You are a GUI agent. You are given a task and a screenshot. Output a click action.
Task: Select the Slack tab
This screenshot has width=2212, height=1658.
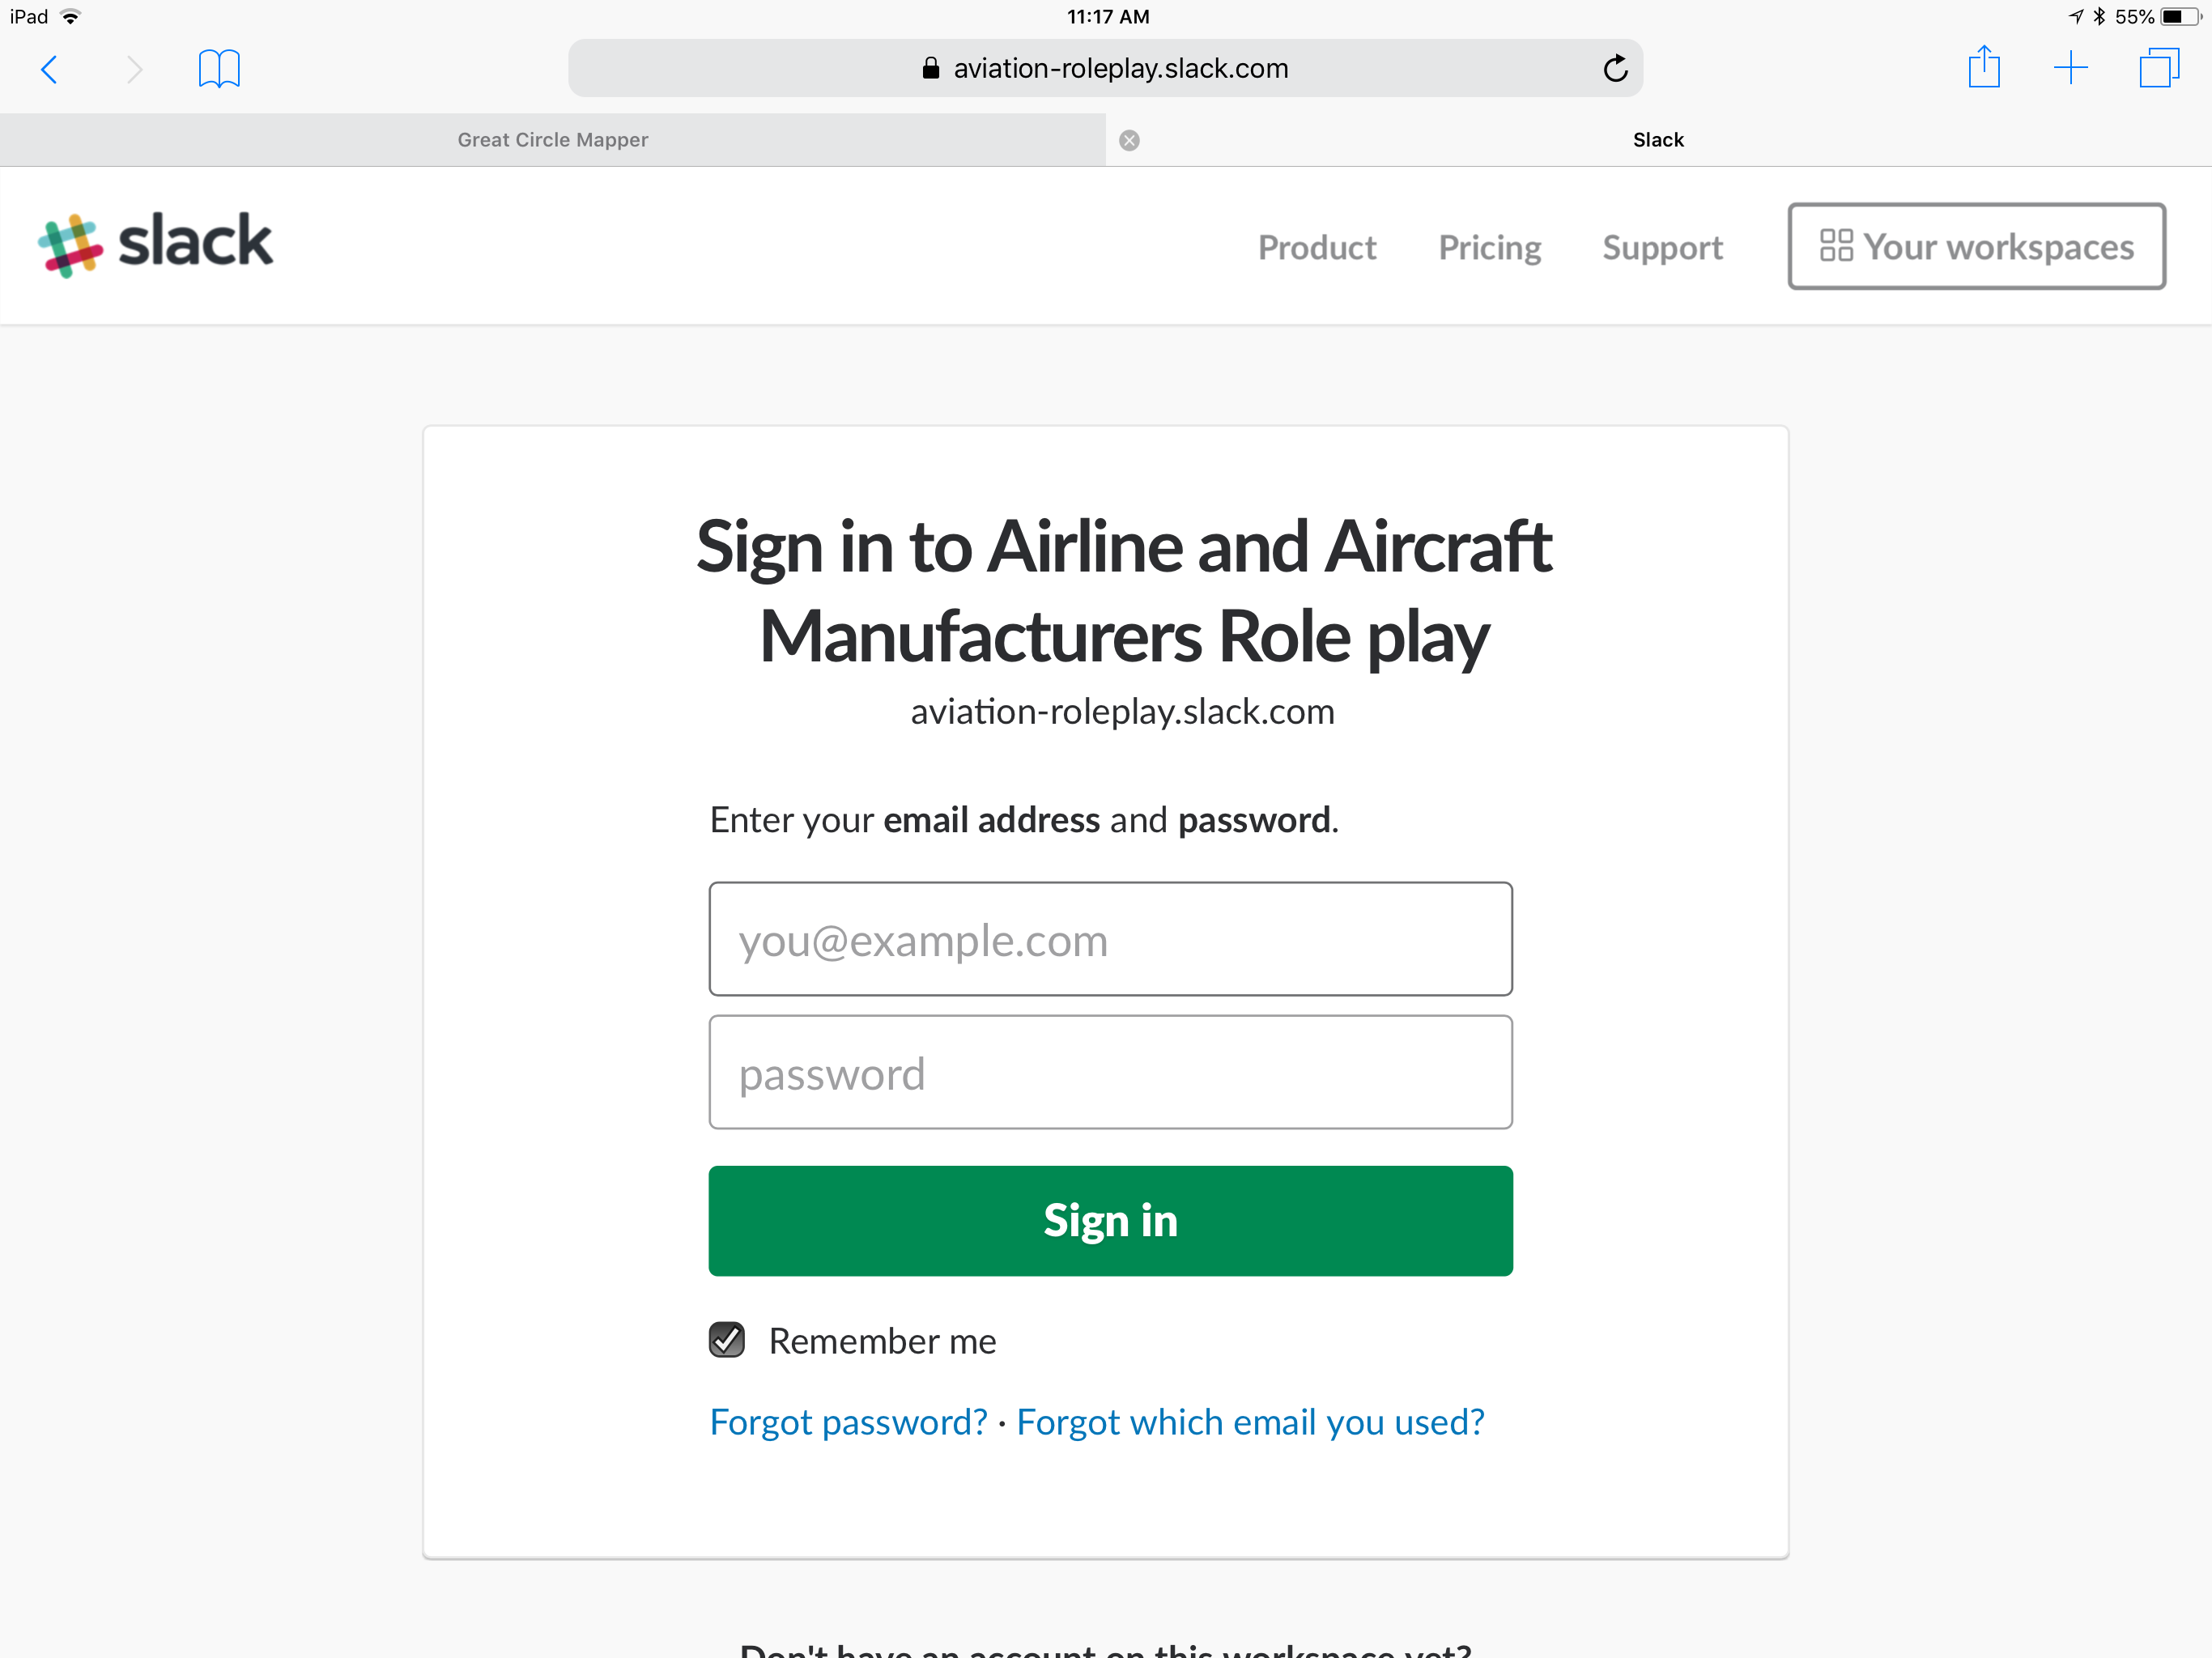(1657, 140)
